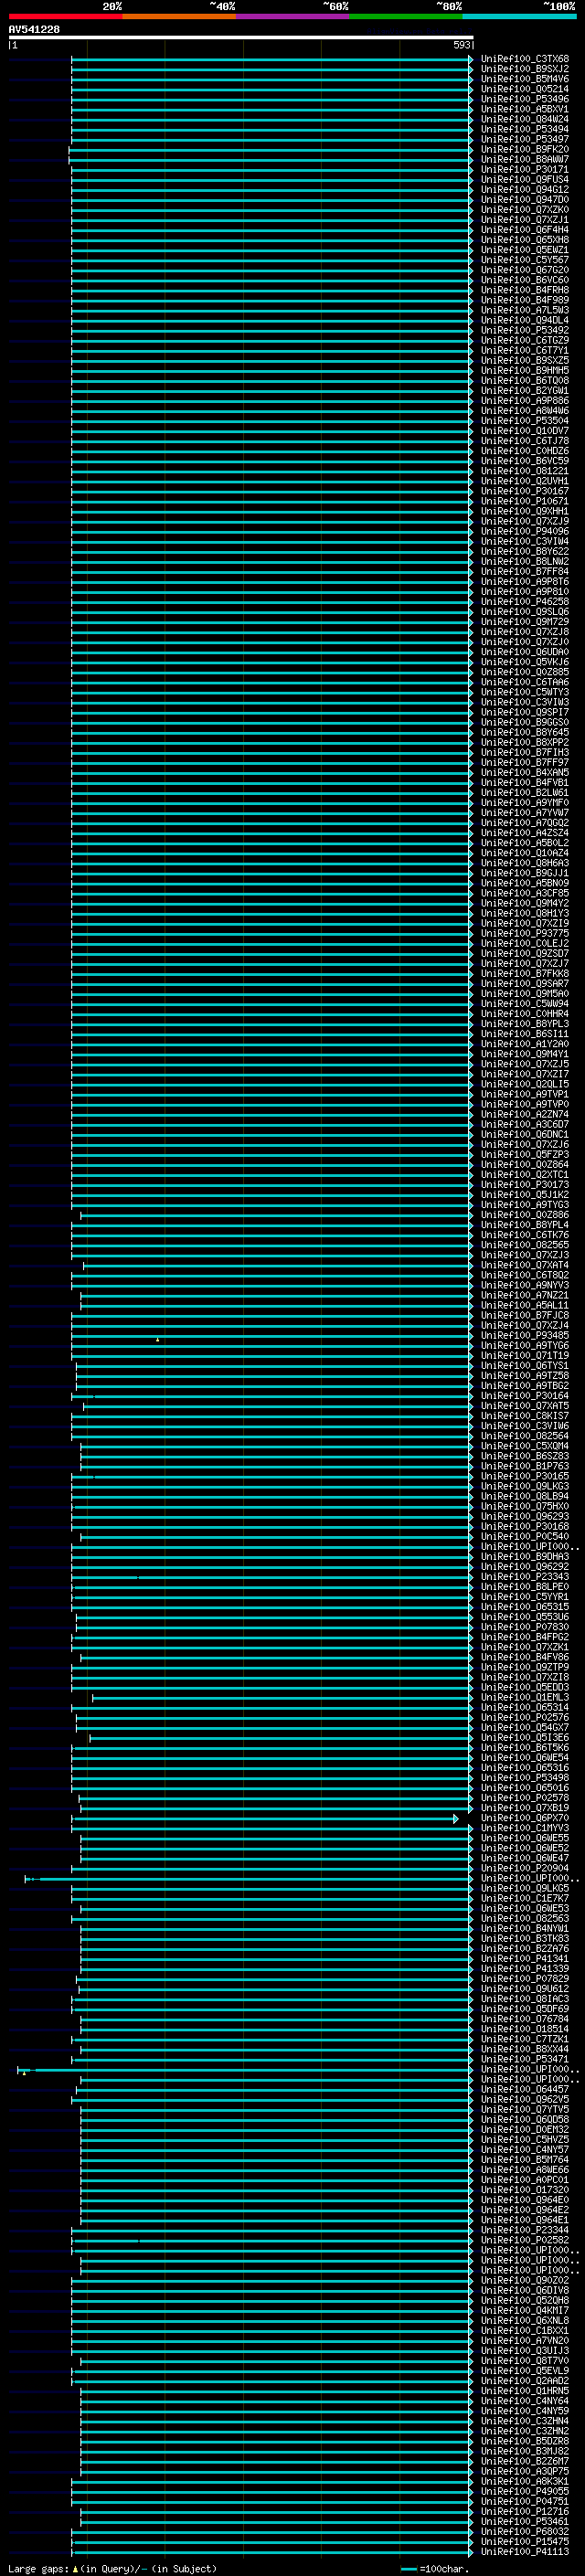
Task: Select the hit label UniRef100_P0C540
Action: coord(525,1536)
